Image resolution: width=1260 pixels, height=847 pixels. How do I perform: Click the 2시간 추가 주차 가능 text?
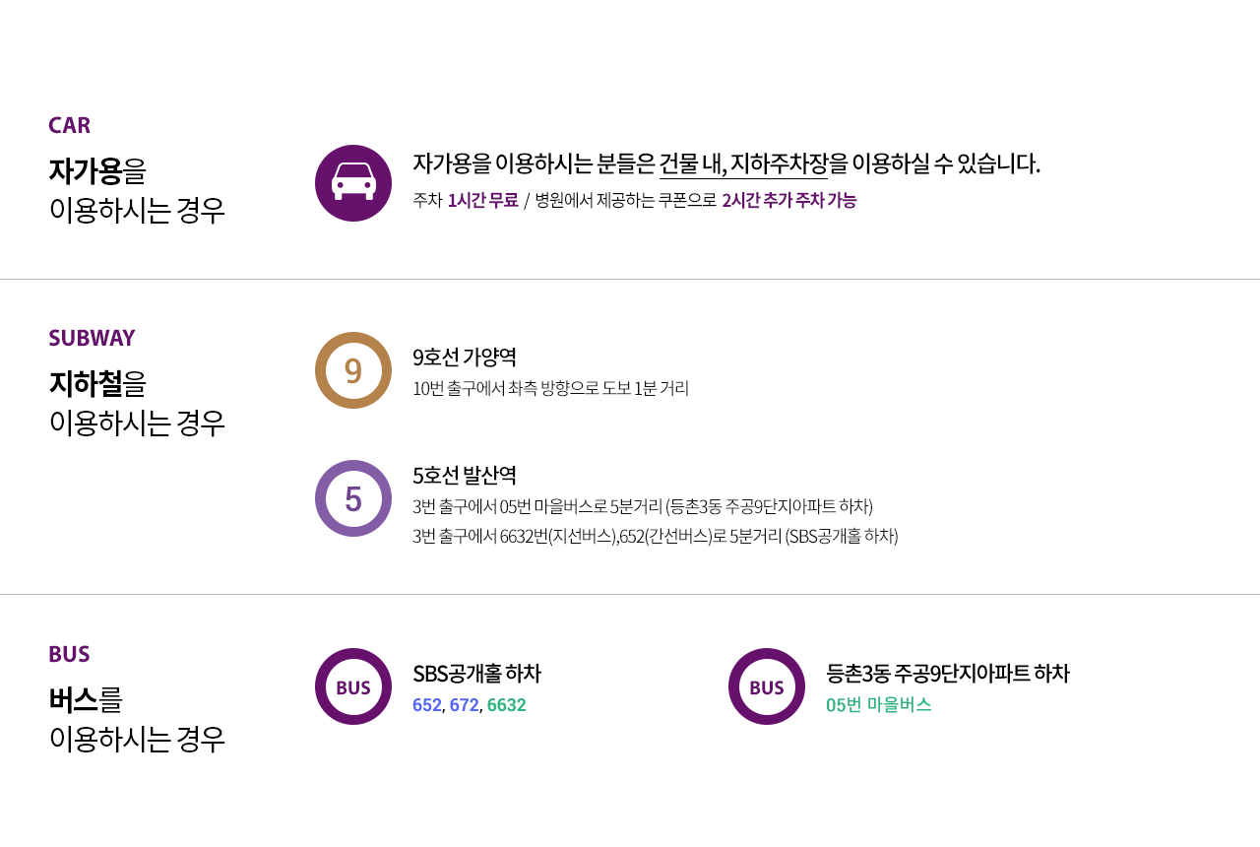[x=789, y=201]
